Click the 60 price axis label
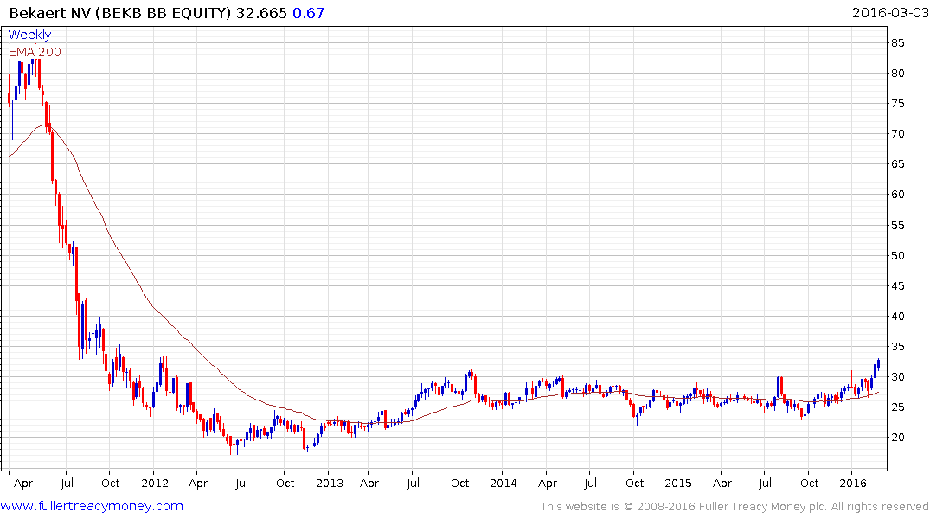Screen dimensions: 930x519 [897, 194]
